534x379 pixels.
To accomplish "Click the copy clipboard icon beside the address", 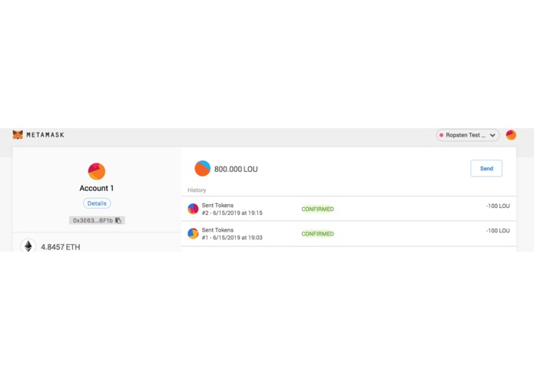I will click(118, 220).
